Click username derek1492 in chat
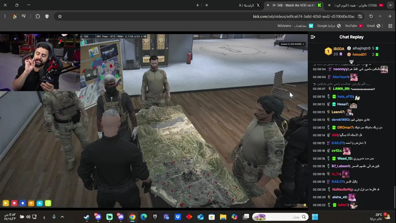 pyautogui.click(x=340, y=120)
